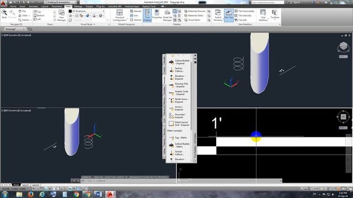
Task: Click Cascade windows
Action: pos(240,20)
